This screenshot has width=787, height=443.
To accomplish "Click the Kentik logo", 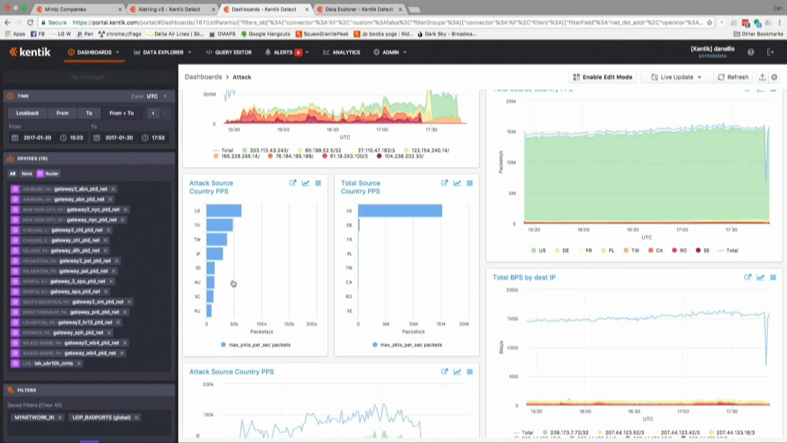I will pos(30,52).
